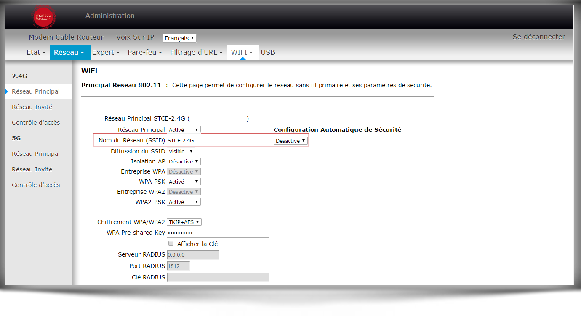The height and width of the screenshot is (316, 581).
Task: Open 2.4G Réseau Invité in sidebar
Action: 32,107
